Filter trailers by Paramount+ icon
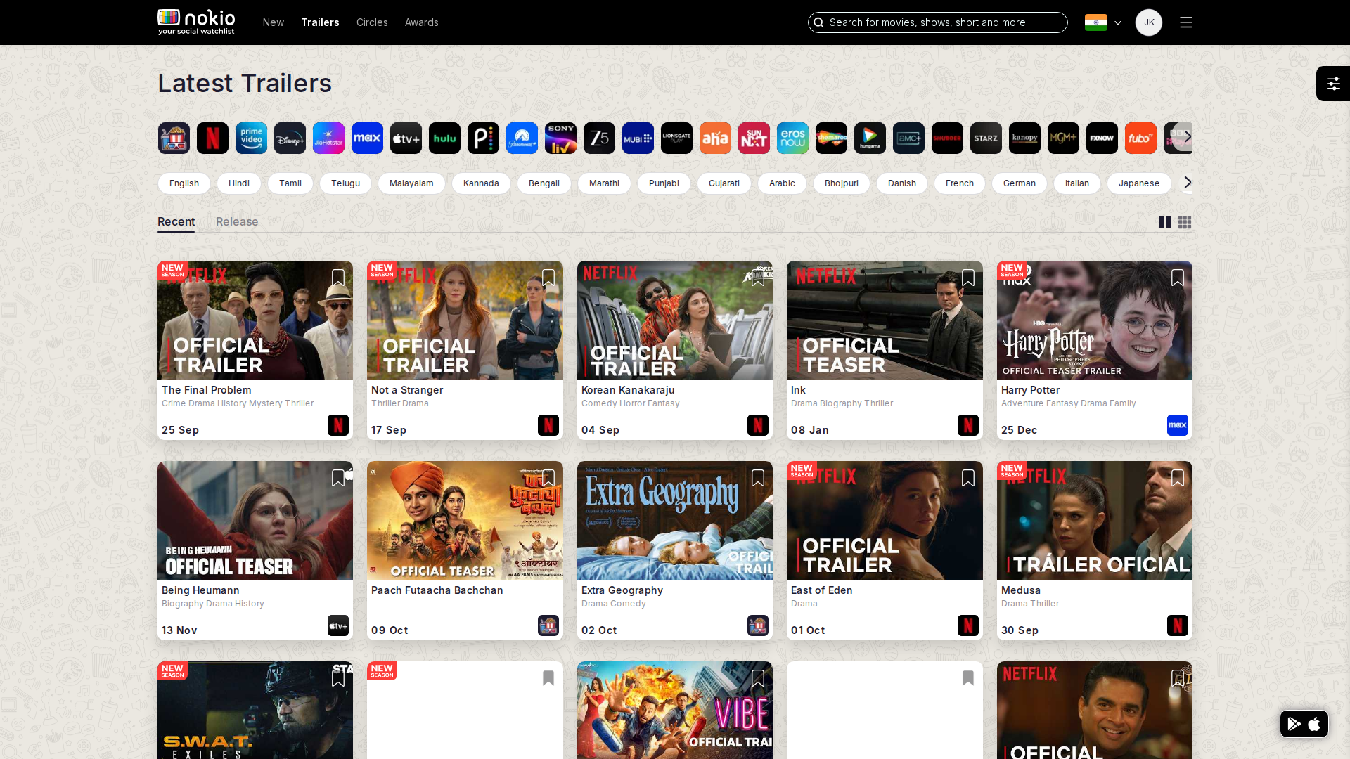 pyautogui.click(x=522, y=138)
